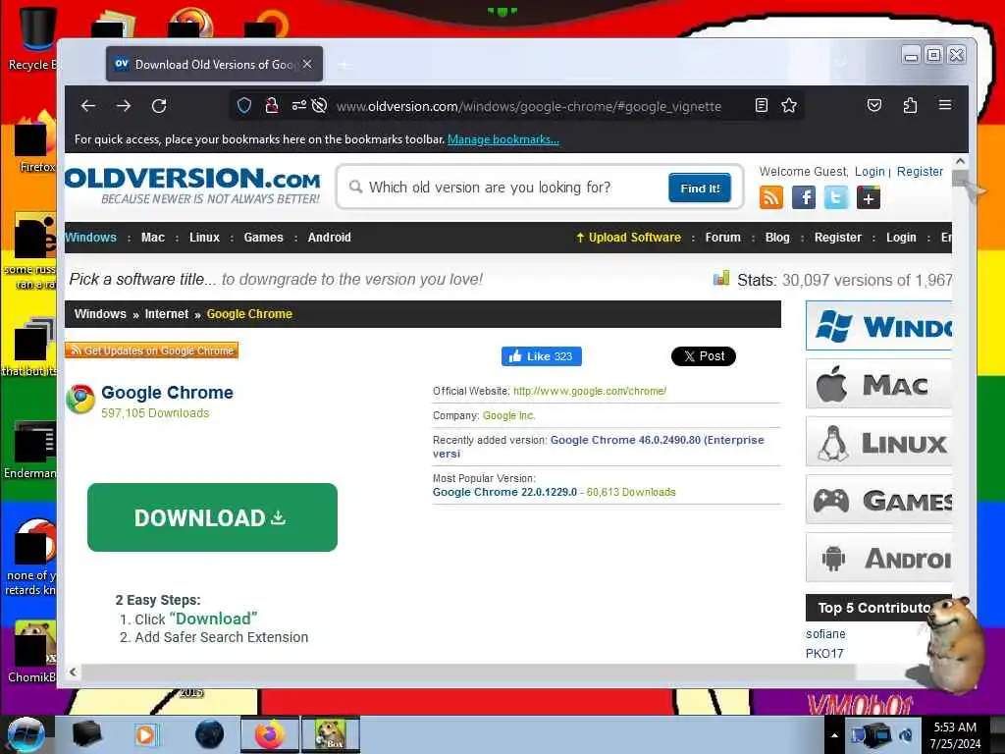Click the Manage bookmarks link

click(503, 139)
